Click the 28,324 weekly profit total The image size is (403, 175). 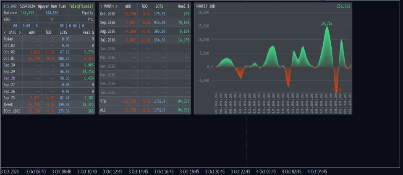(88, 104)
